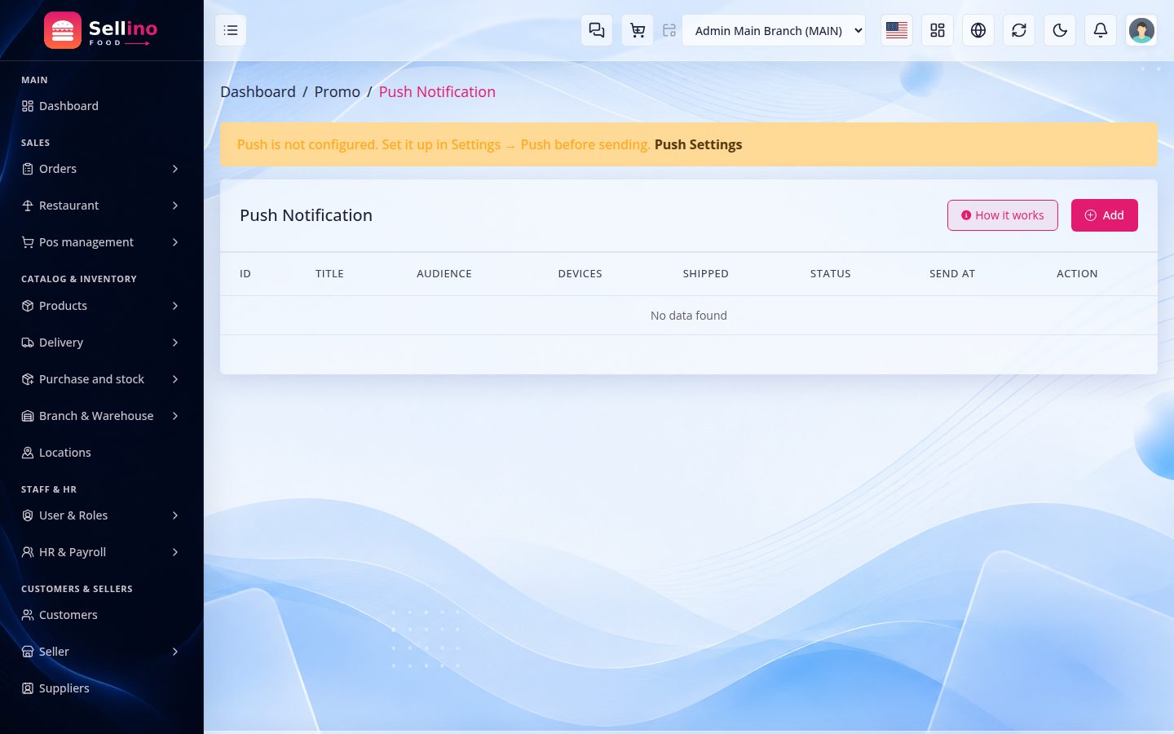
Task: Expand Purchase and stock menu
Action: [101, 379]
